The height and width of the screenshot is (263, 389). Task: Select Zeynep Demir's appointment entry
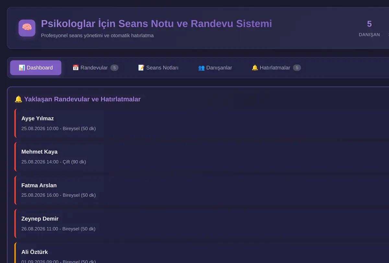click(x=202, y=223)
